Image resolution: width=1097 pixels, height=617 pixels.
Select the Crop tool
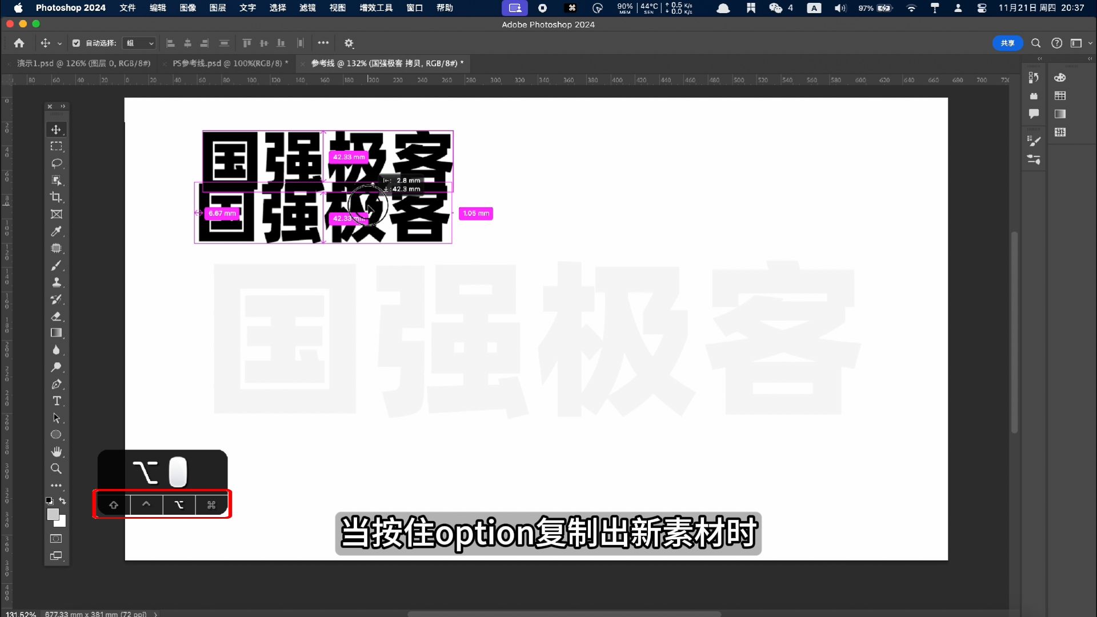tap(57, 197)
